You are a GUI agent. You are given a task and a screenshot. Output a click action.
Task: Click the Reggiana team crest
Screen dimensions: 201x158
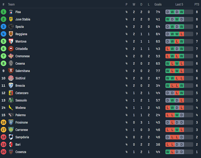tap(11, 34)
